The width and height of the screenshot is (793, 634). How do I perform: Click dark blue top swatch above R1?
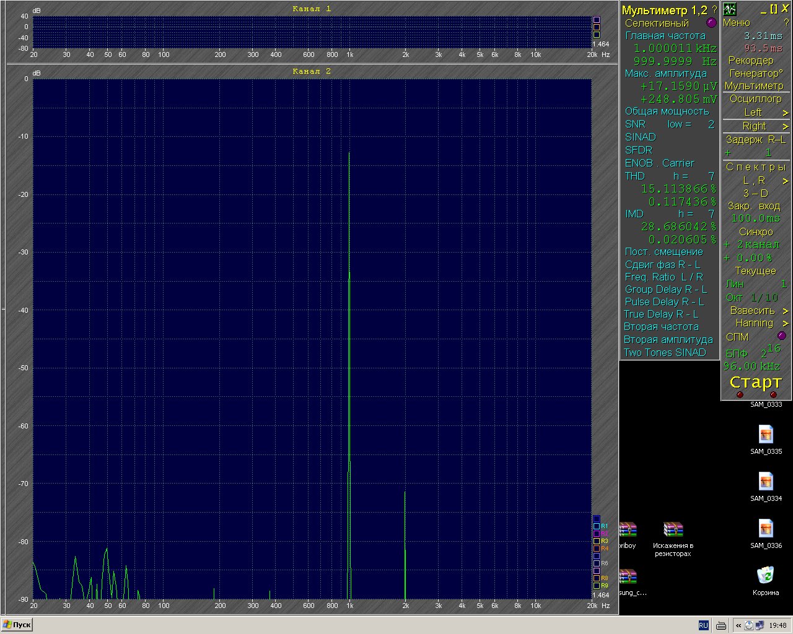point(597,519)
